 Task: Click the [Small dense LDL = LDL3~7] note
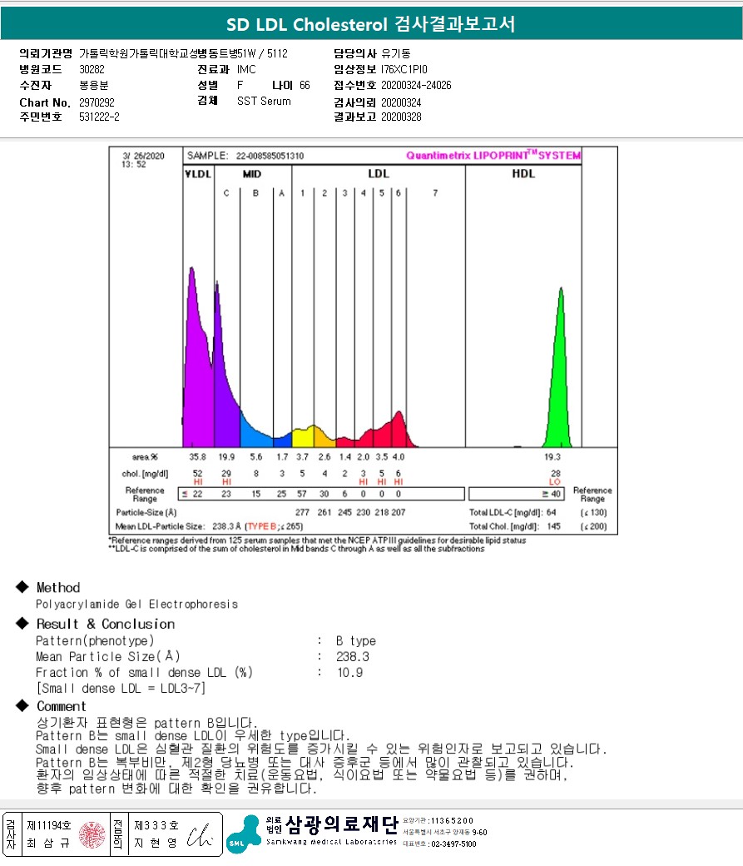(121, 688)
